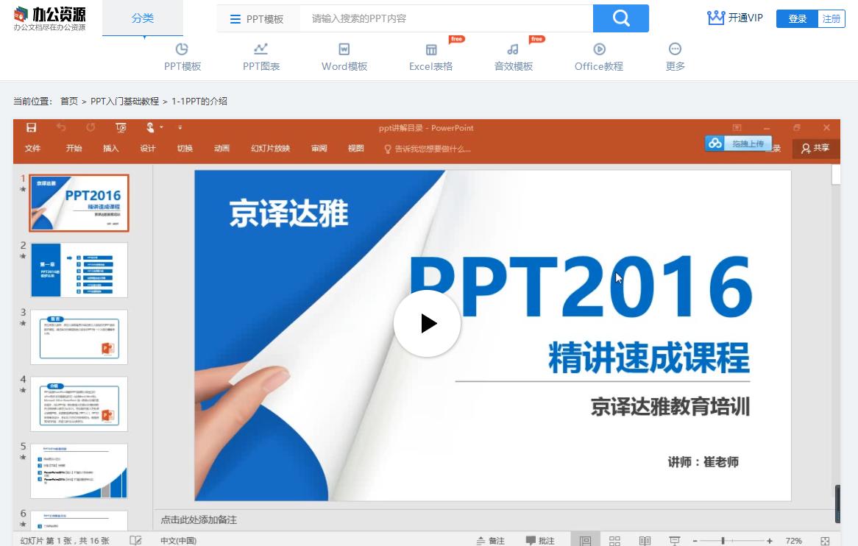858x546 pixels.
Task: Click the Undo icon in PowerPoint
Action: [61, 127]
